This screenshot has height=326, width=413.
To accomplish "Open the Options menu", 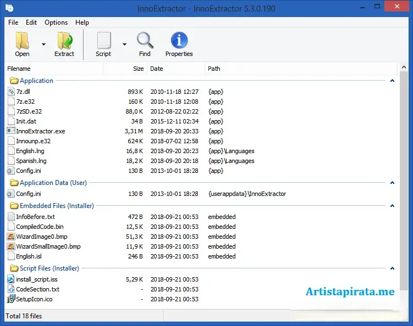I will 56,23.
